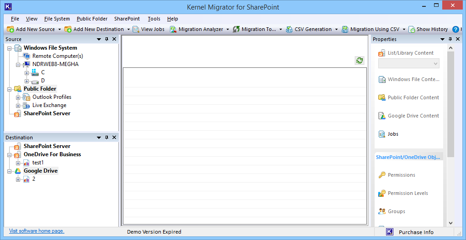The image size is (466, 240).
Task: Click the Add New Source icon
Action: [11, 29]
